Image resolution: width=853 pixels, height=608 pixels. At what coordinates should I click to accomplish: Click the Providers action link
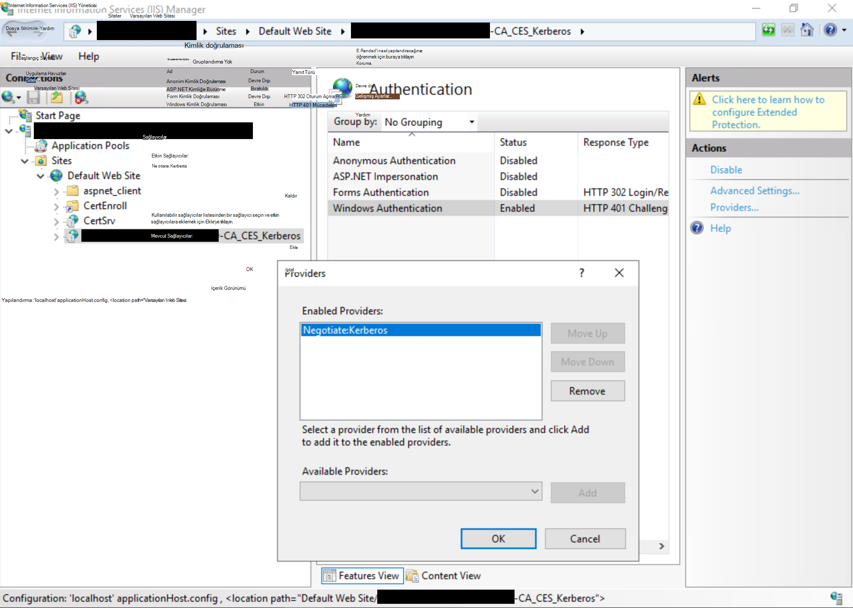(734, 208)
